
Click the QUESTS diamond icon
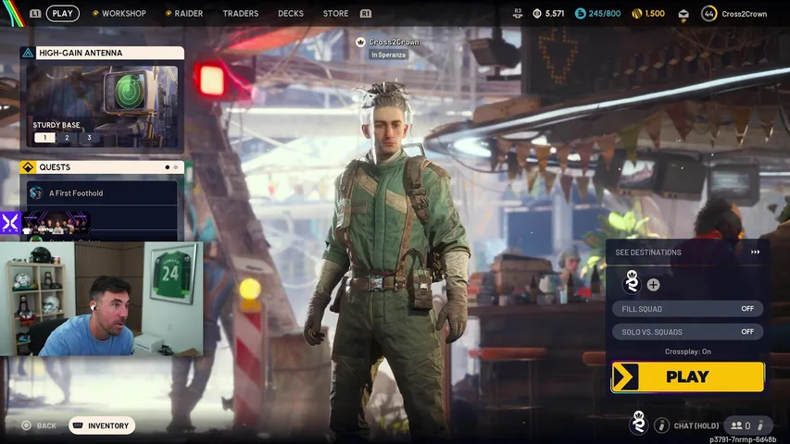tap(28, 167)
